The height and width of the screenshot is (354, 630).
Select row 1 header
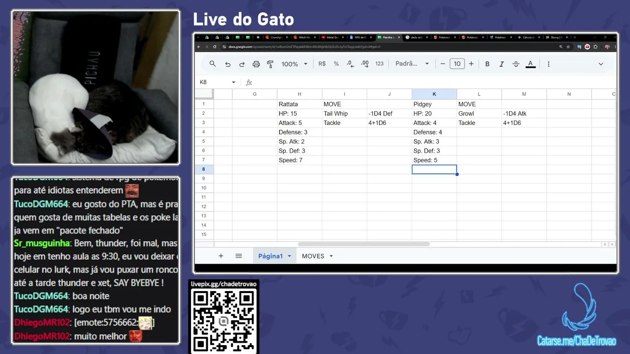click(203, 104)
